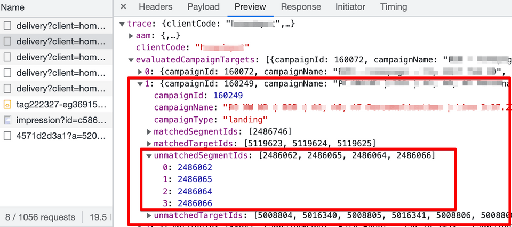Close the request details panel with the X
Viewport: 512px width, 227px height.
coord(123,7)
